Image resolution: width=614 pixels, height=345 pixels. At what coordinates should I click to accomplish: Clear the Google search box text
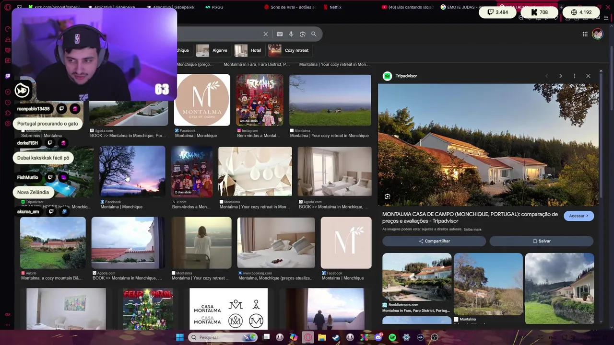click(x=265, y=34)
